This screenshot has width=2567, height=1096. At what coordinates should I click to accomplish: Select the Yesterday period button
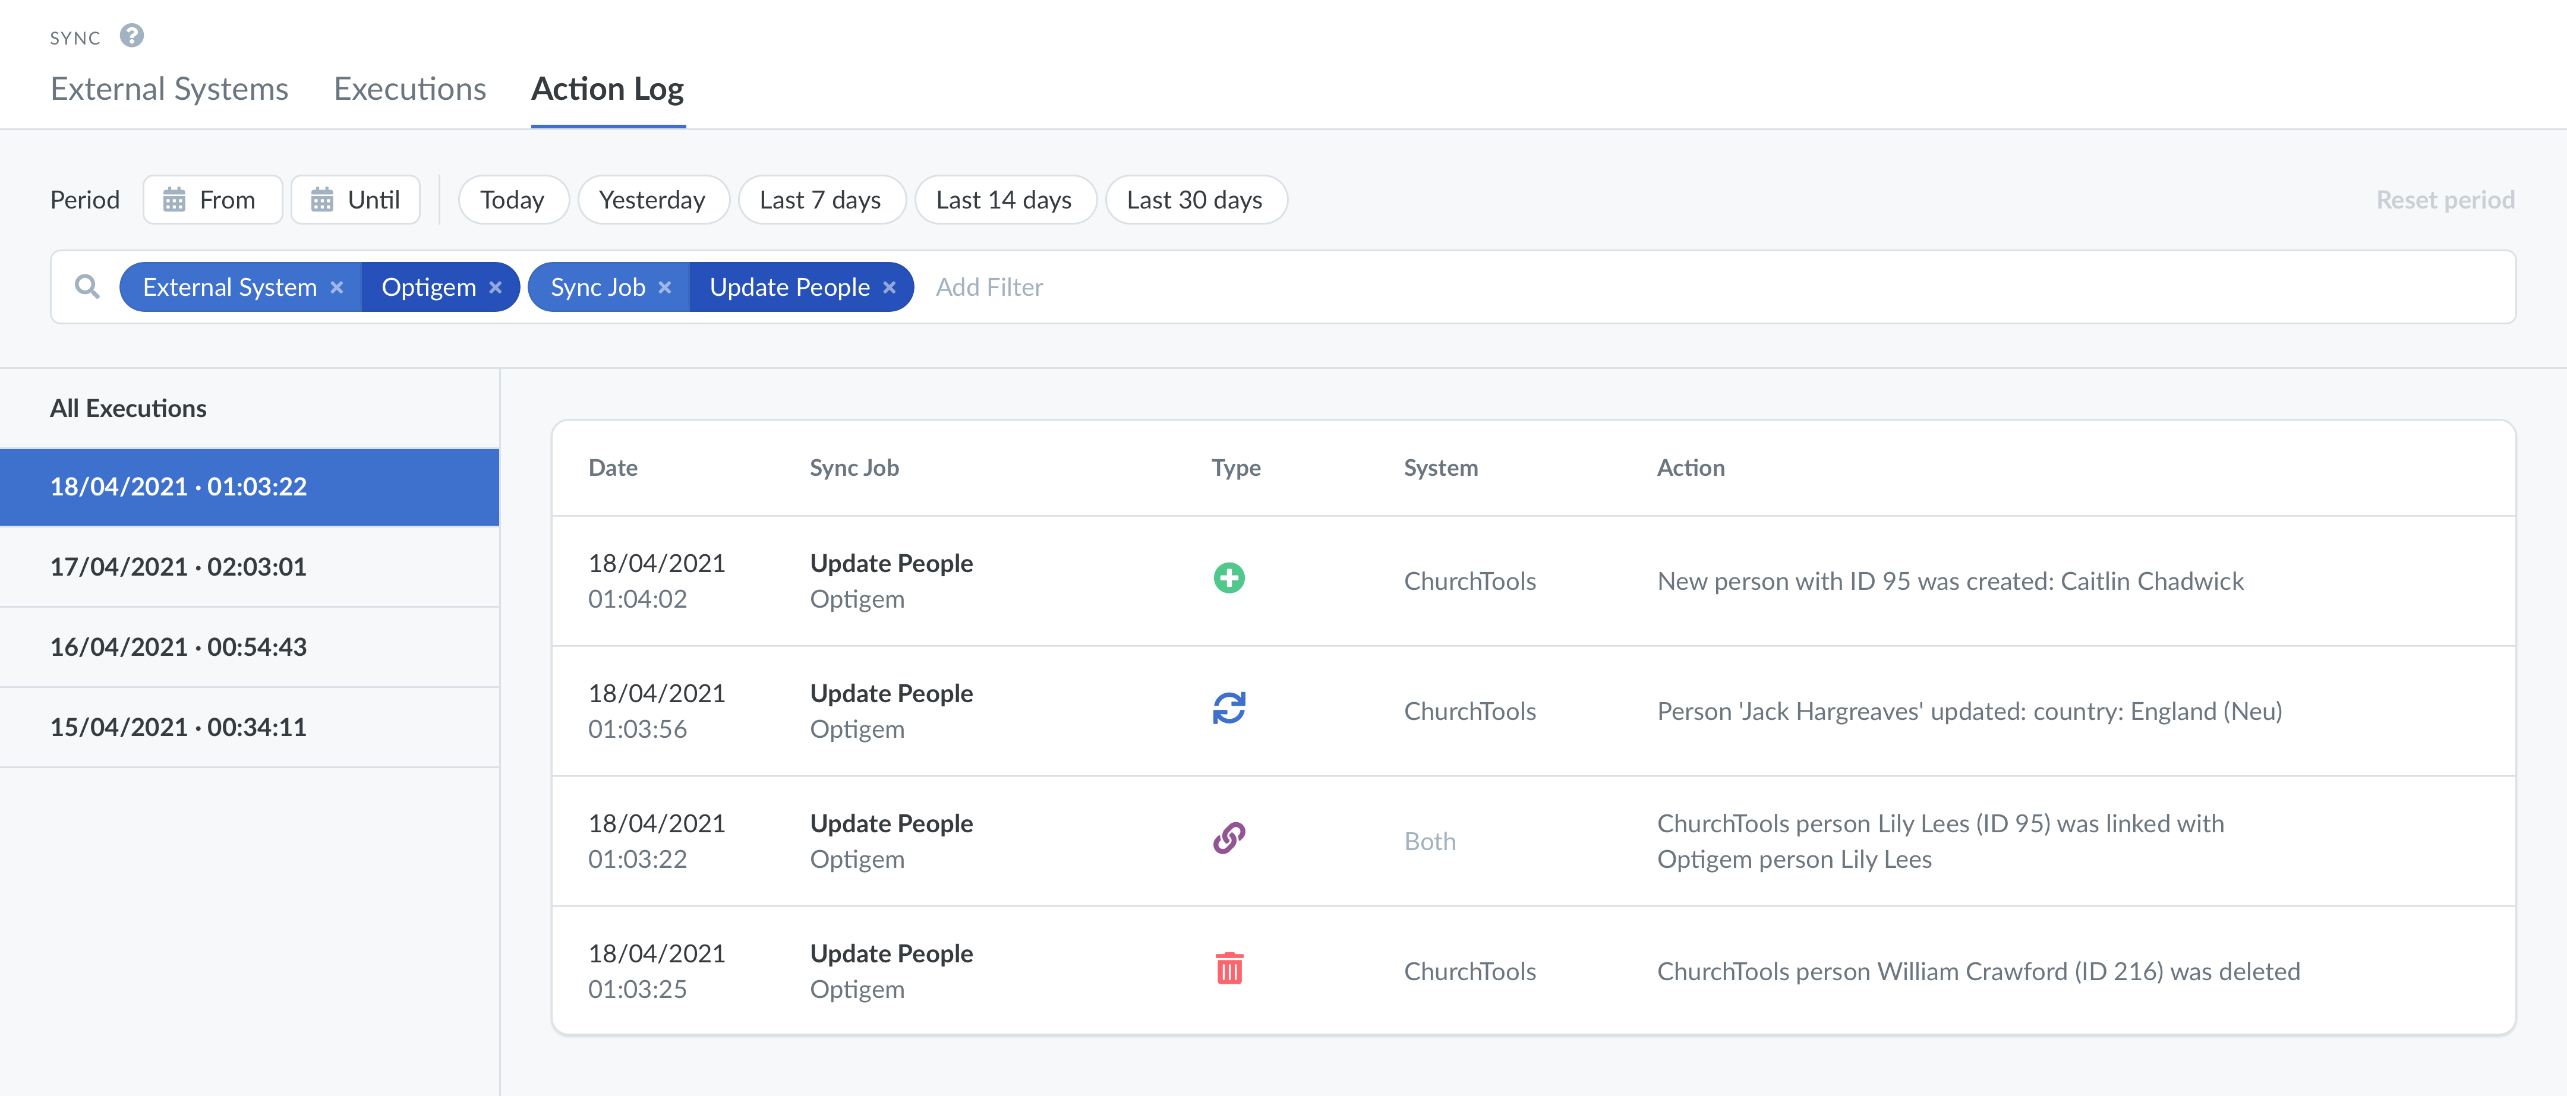click(x=652, y=200)
